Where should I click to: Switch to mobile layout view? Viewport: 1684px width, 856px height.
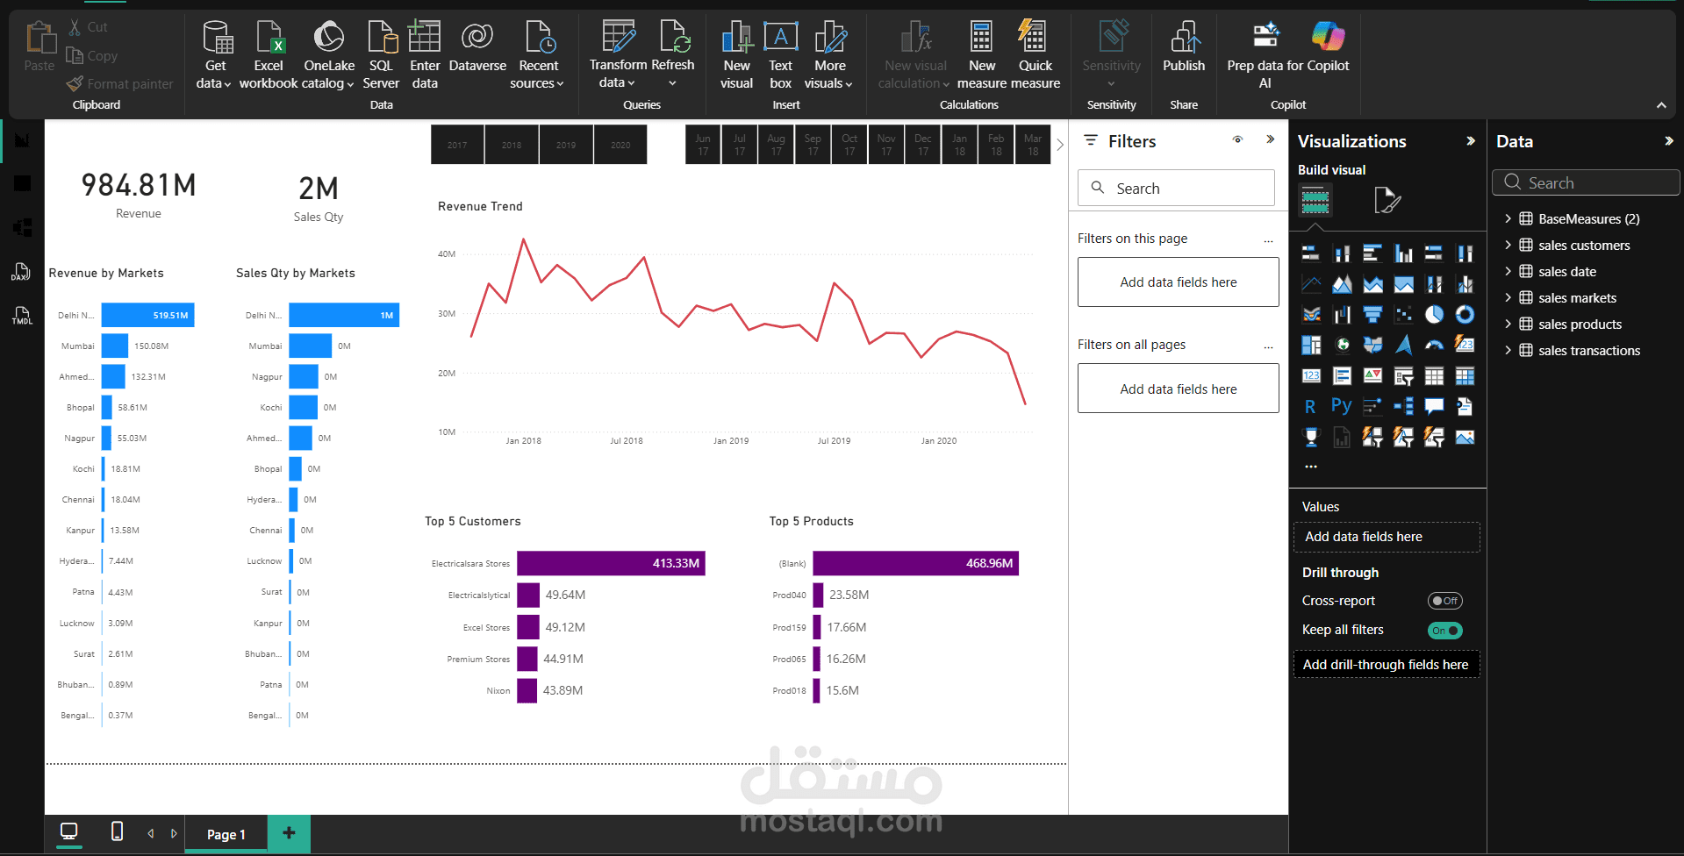pyautogui.click(x=117, y=831)
